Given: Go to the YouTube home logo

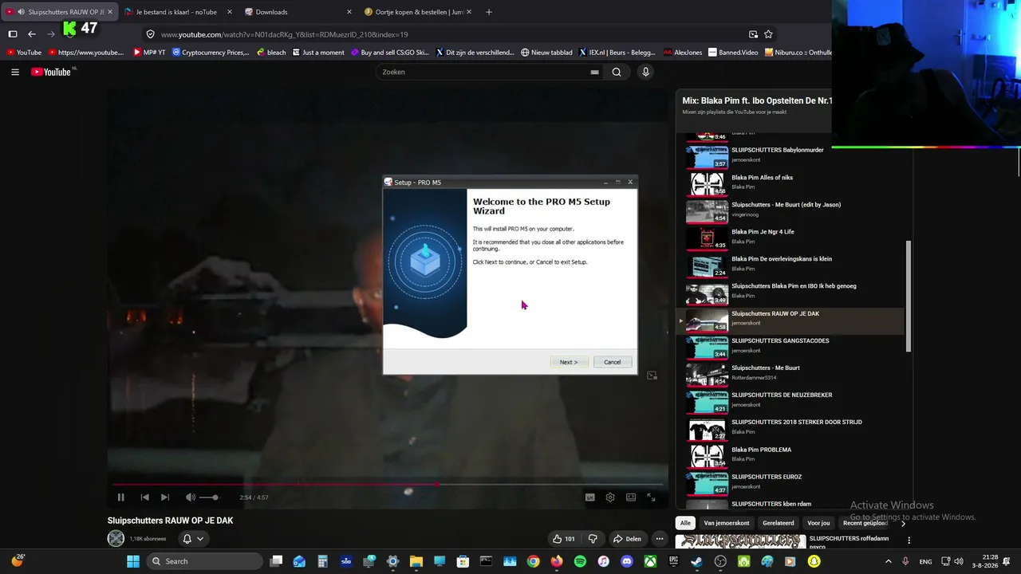Looking at the screenshot, I should pos(53,72).
